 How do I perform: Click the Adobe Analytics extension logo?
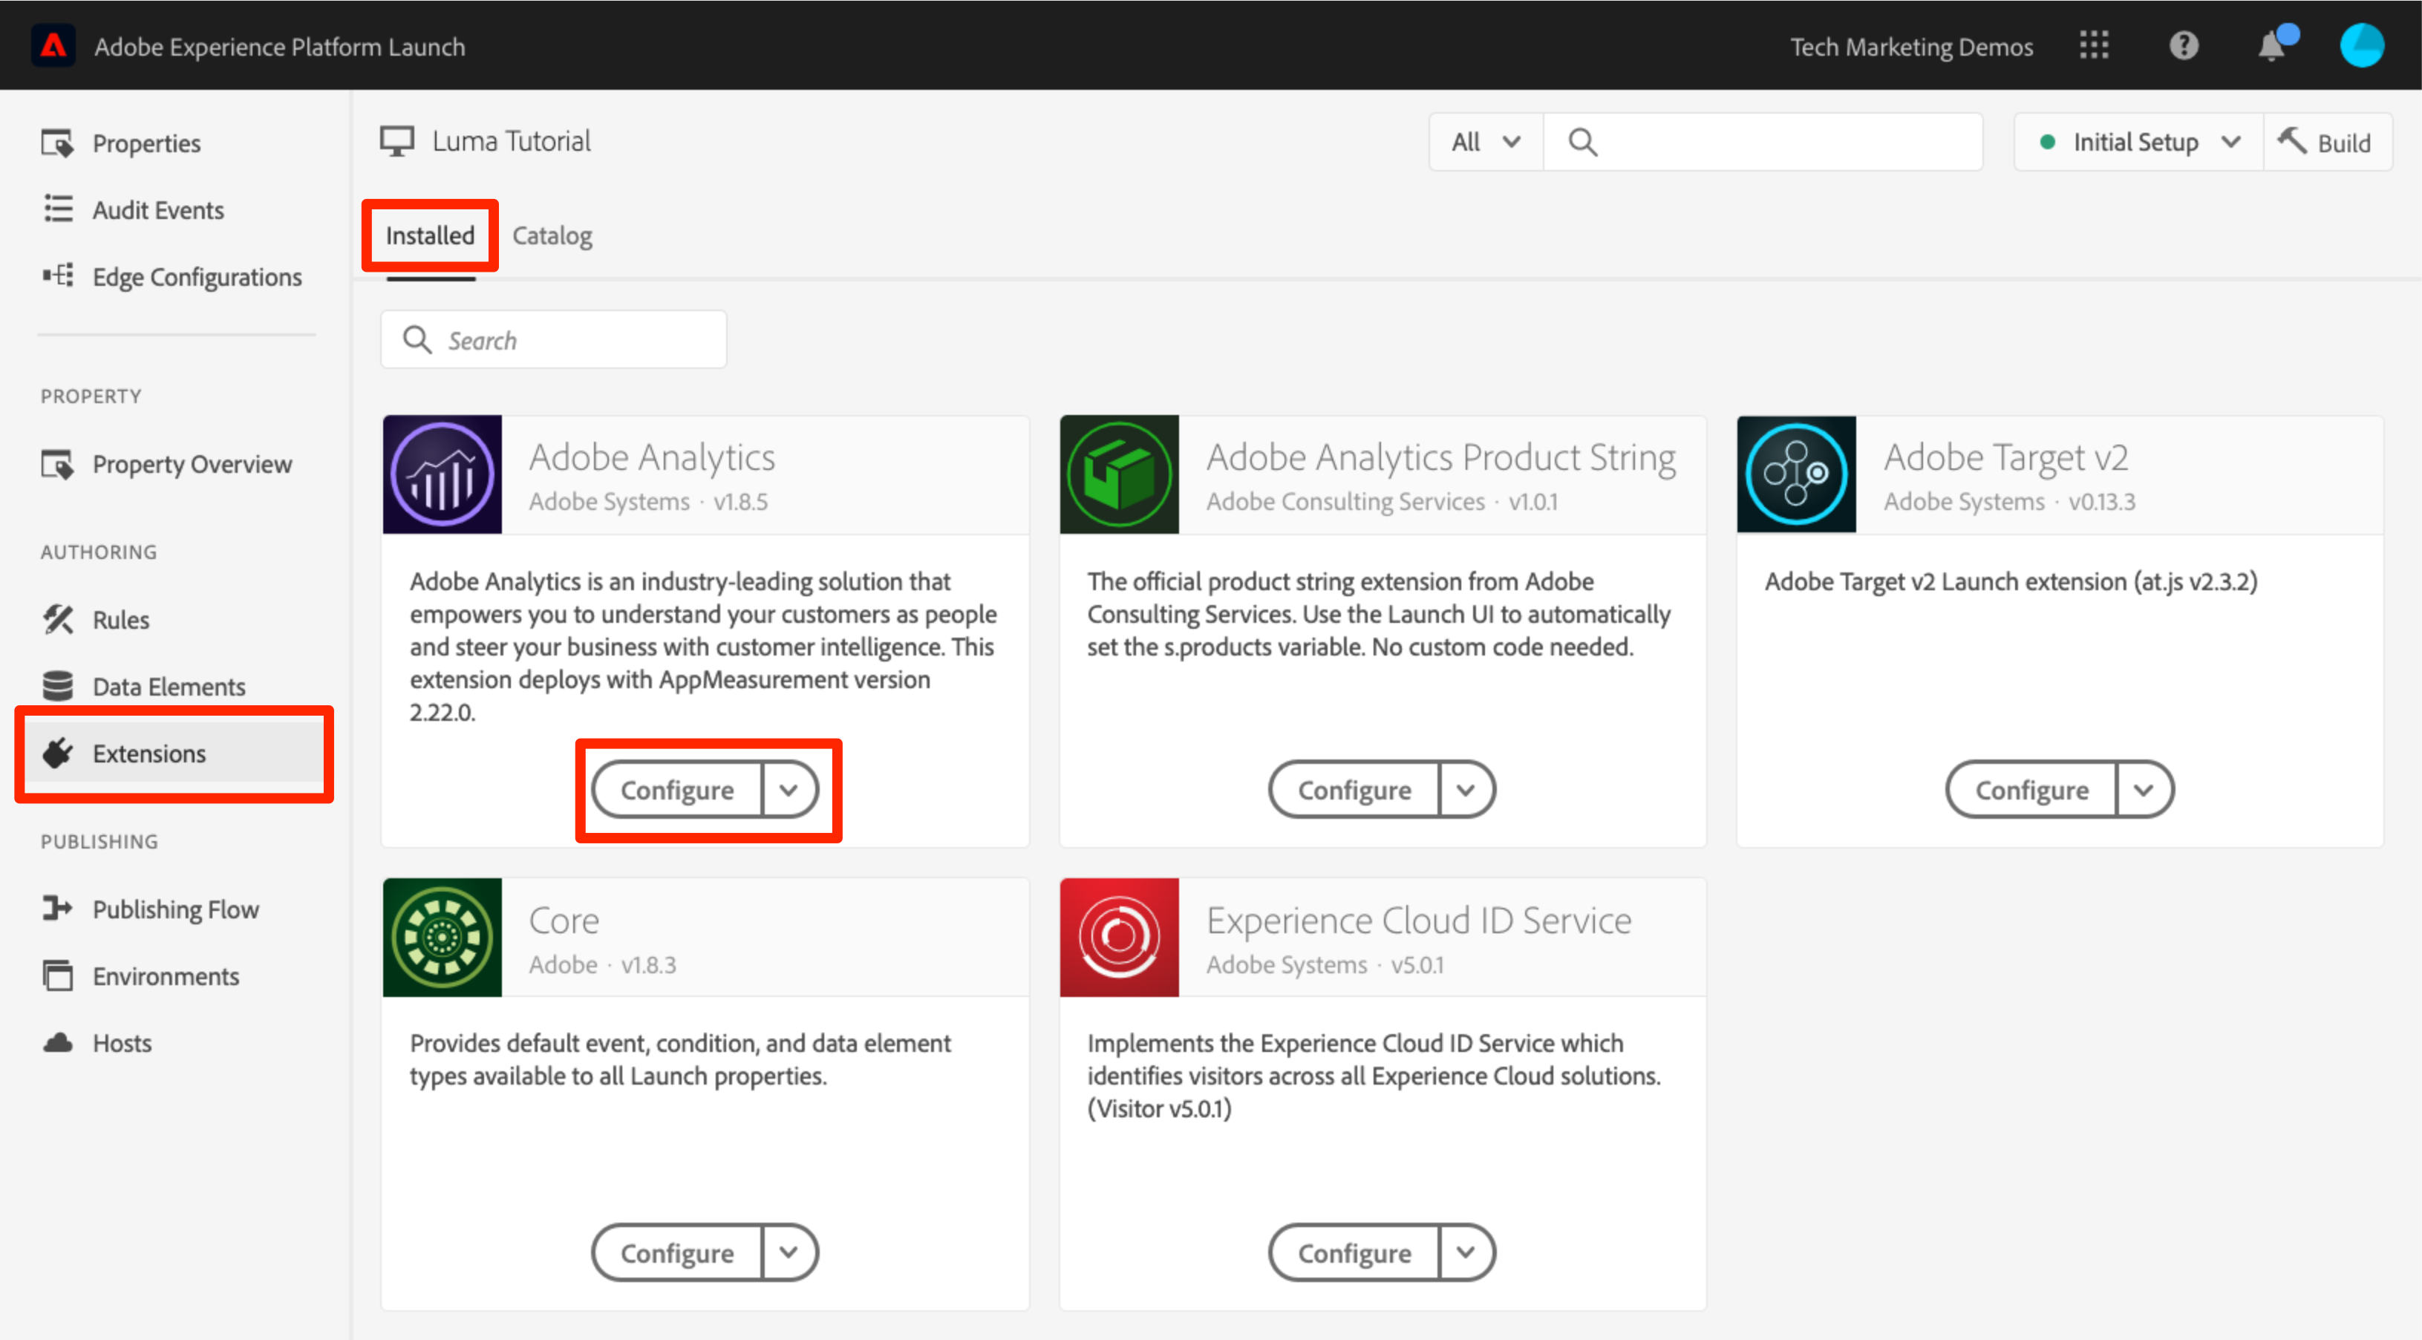click(x=442, y=474)
